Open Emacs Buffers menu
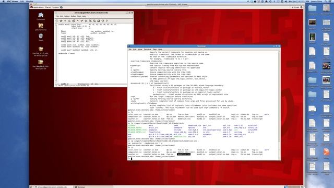334x188 pixels. click(x=73, y=16)
